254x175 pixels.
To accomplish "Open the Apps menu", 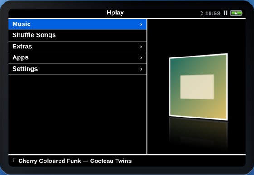I will 77,57.
